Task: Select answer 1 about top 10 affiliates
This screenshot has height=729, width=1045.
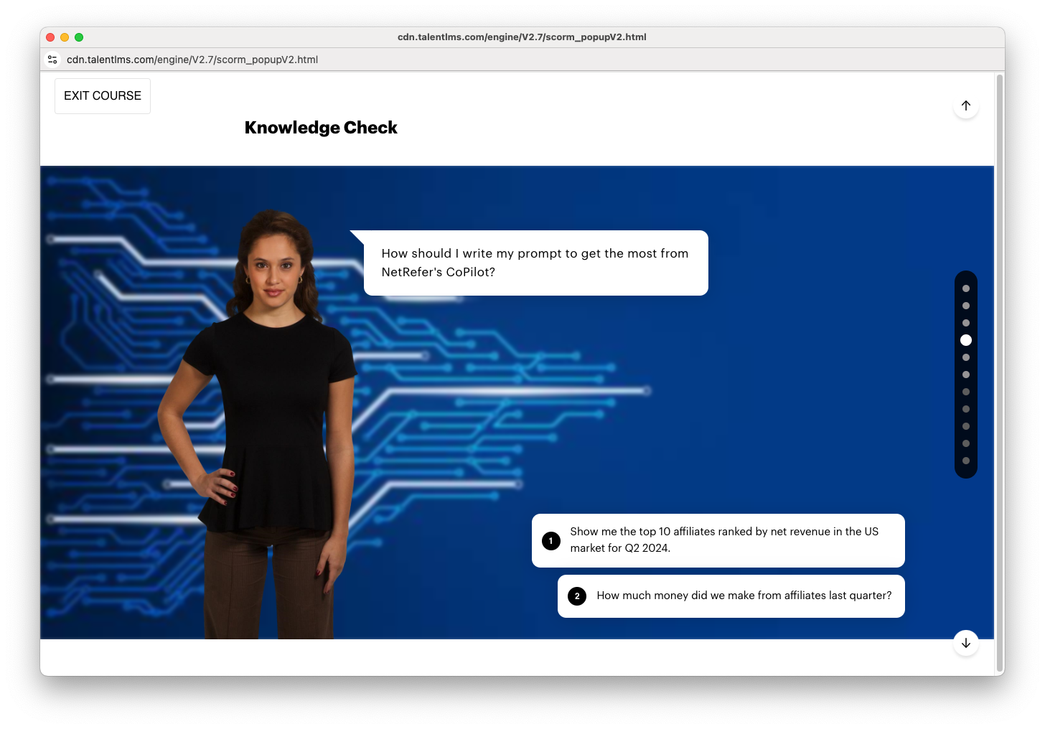Action: pos(718,540)
